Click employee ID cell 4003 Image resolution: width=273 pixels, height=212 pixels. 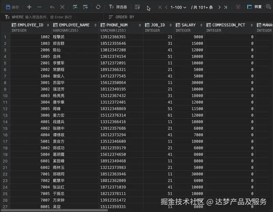(x=31, y=96)
